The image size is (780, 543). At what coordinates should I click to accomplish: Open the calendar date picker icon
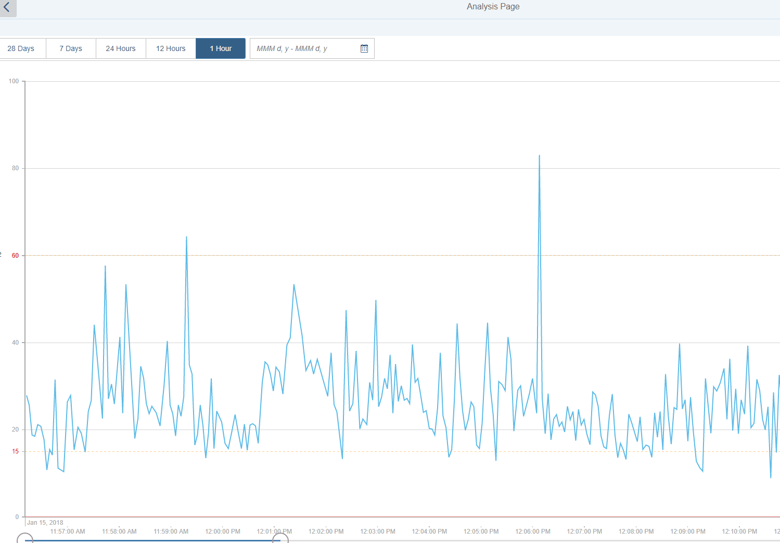pyautogui.click(x=364, y=48)
